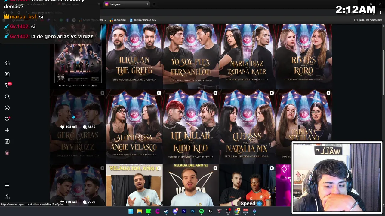Image resolution: width=385 pixels, height=216 pixels.
Task: Open the Dashboard chart icon in sidebar
Action: coord(7,141)
